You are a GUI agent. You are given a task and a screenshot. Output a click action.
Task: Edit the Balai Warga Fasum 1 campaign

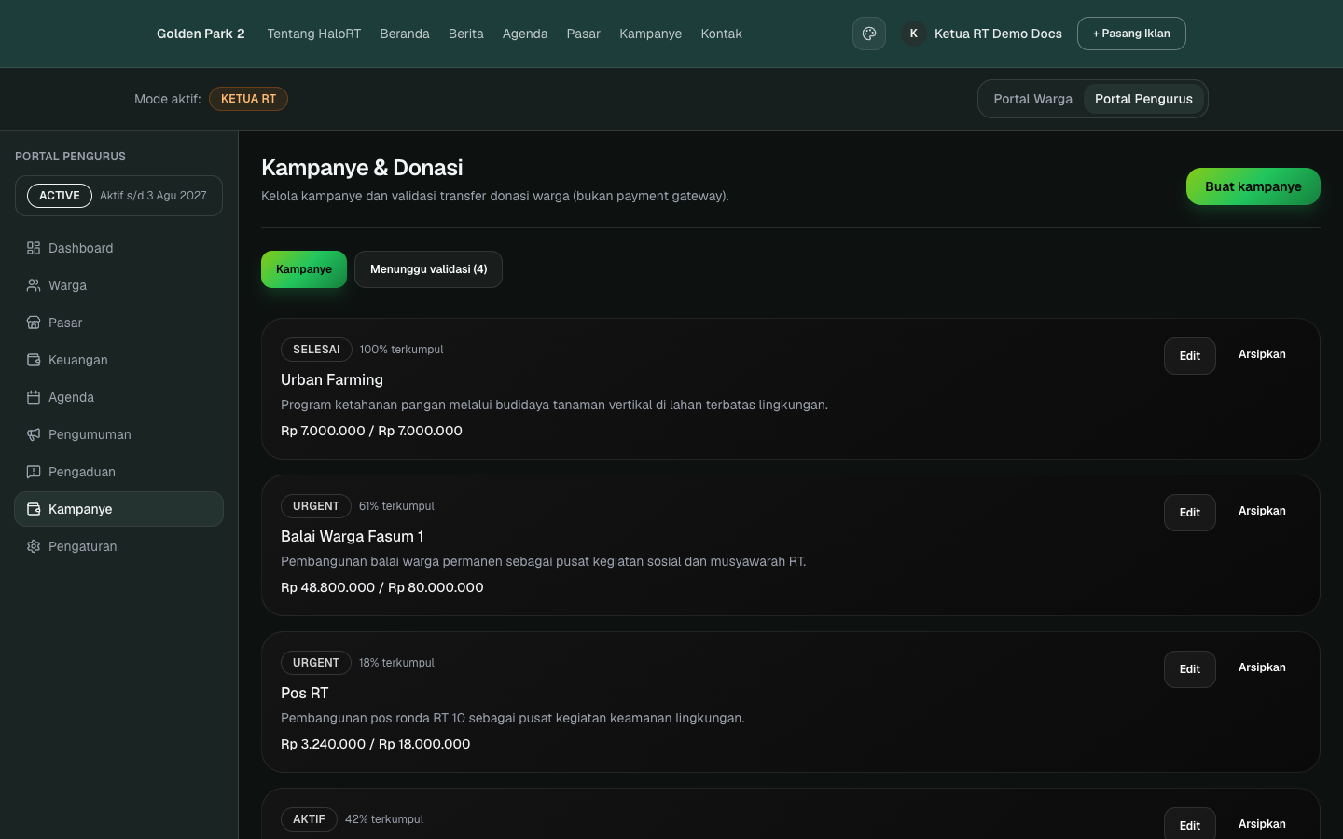pyautogui.click(x=1190, y=513)
